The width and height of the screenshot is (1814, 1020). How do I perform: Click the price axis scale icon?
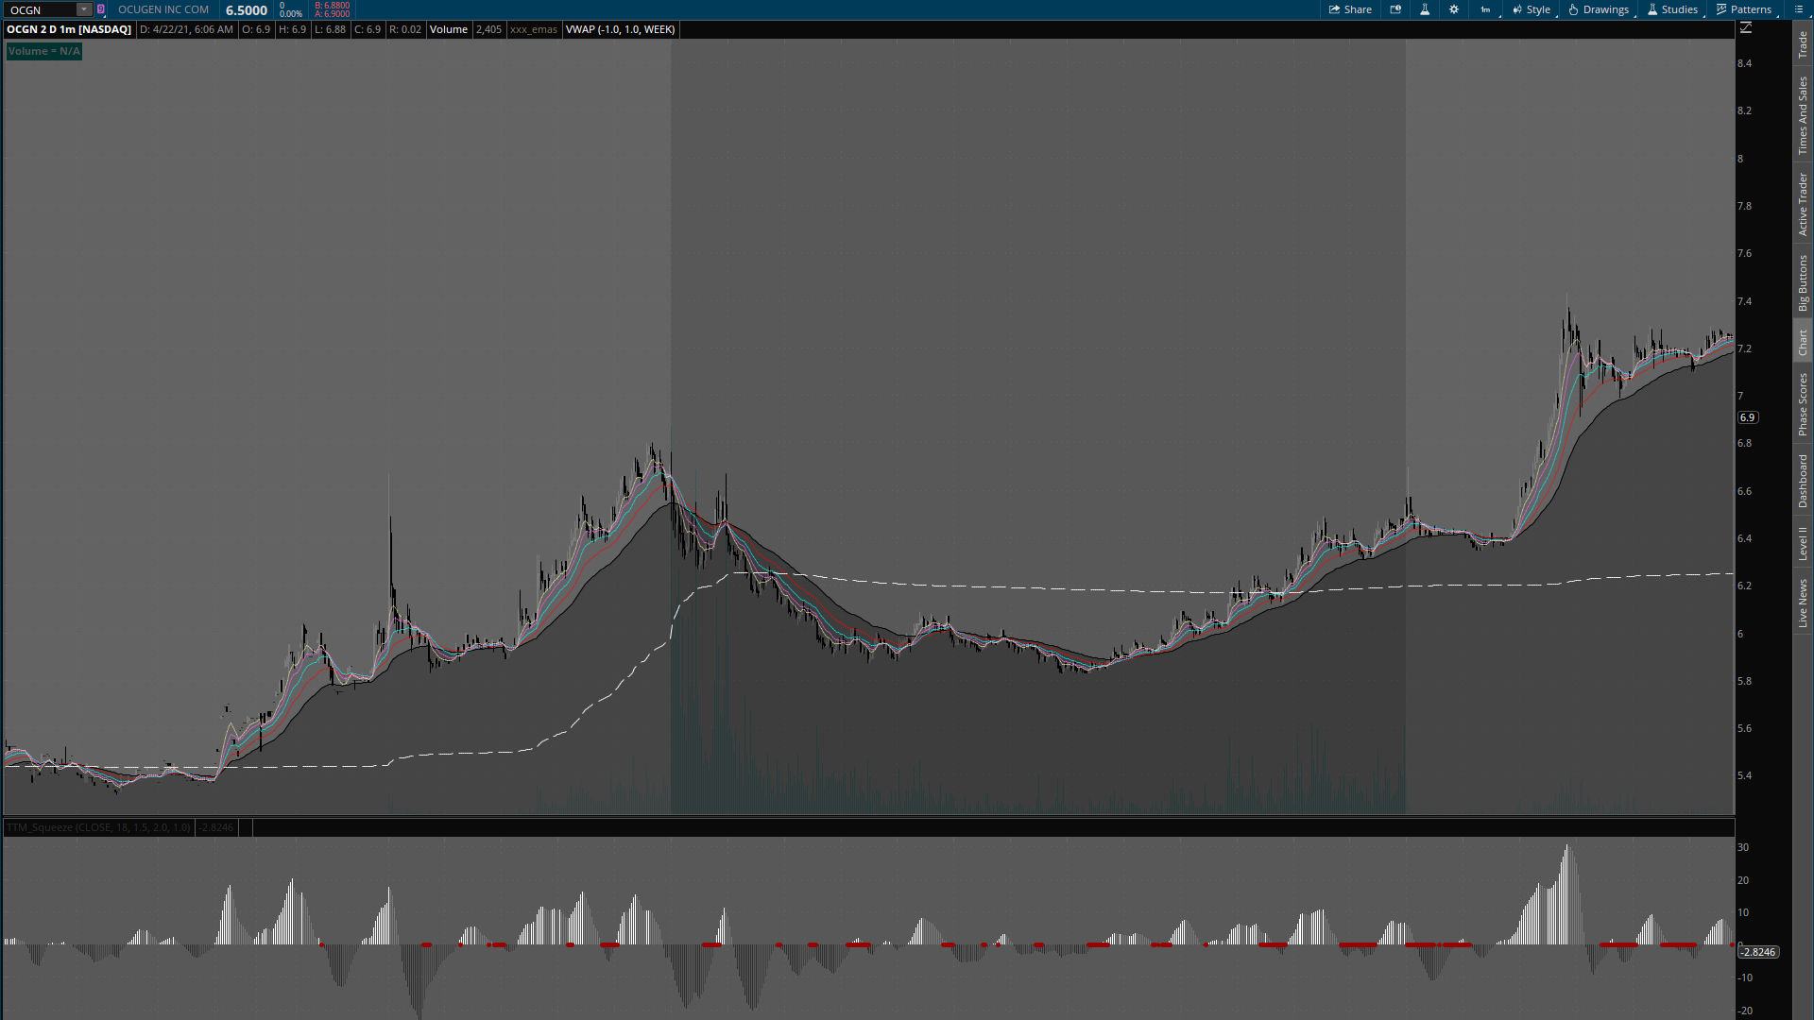1746,28
